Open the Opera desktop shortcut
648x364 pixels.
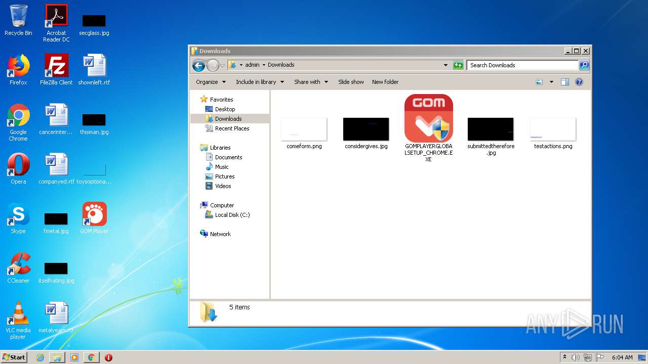click(x=18, y=169)
